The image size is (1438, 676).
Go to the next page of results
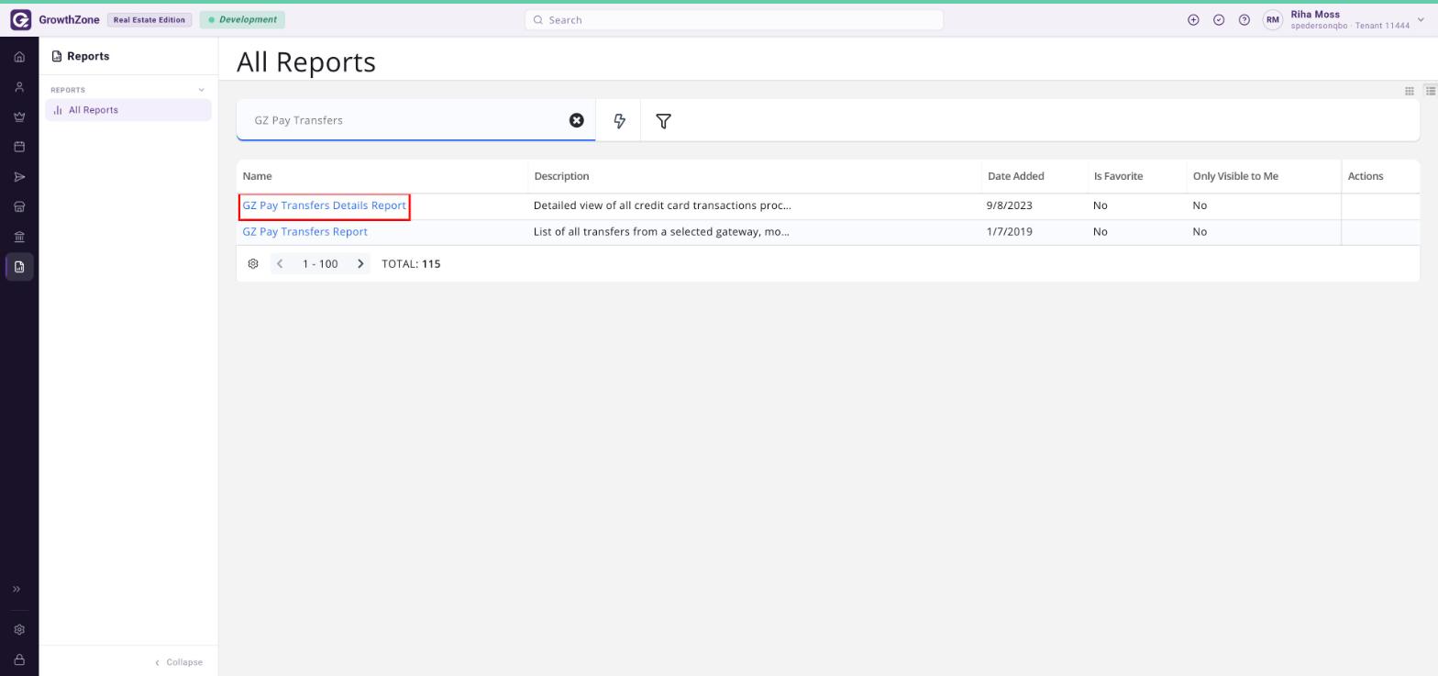(x=360, y=264)
